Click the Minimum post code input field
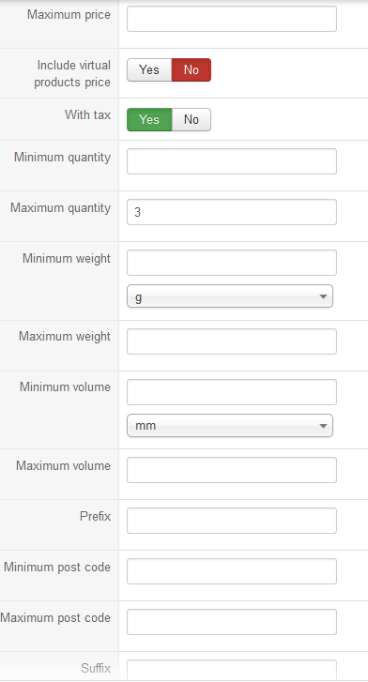 232,571
